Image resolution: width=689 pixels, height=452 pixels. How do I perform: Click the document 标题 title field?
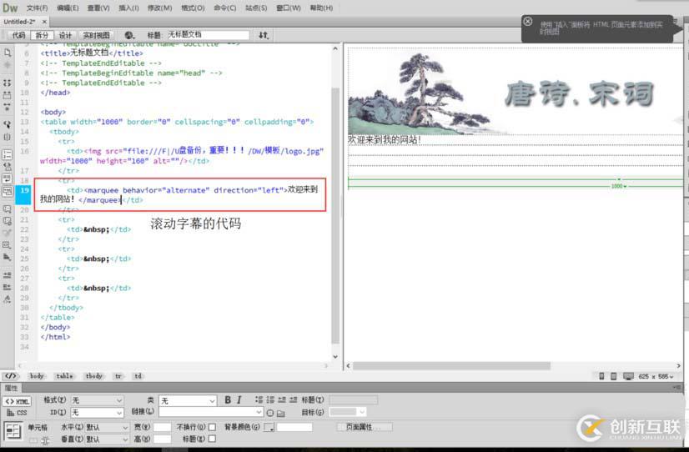[x=208, y=35]
